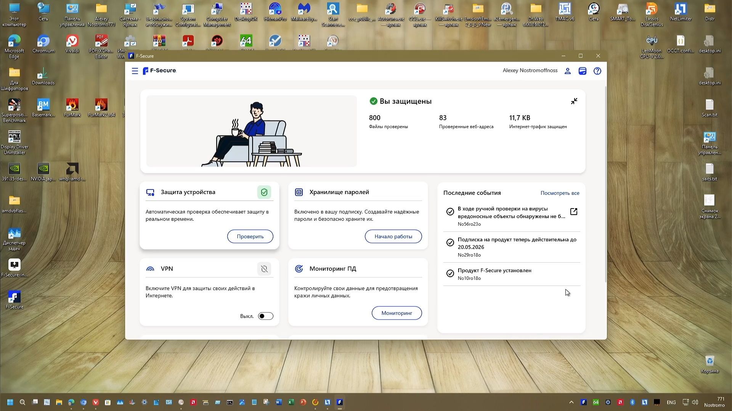Click the devices icon next to the profile icon
This screenshot has height=411, width=732.
tap(582, 71)
